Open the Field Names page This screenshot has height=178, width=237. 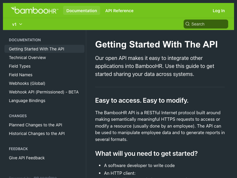click(x=20, y=75)
